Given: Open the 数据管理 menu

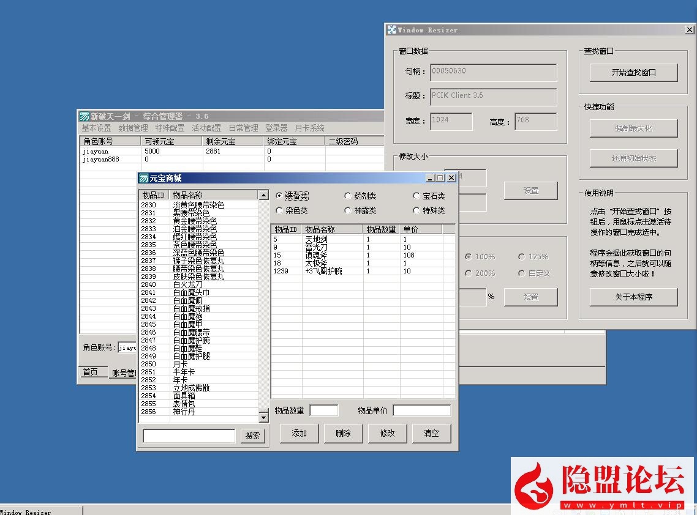Looking at the screenshot, I should click(x=133, y=128).
